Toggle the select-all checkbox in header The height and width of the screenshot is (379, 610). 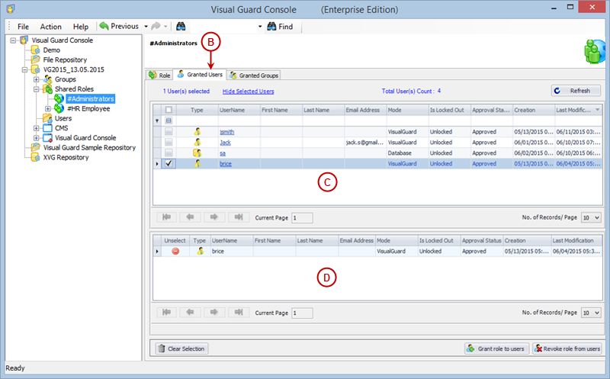click(169, 110)
